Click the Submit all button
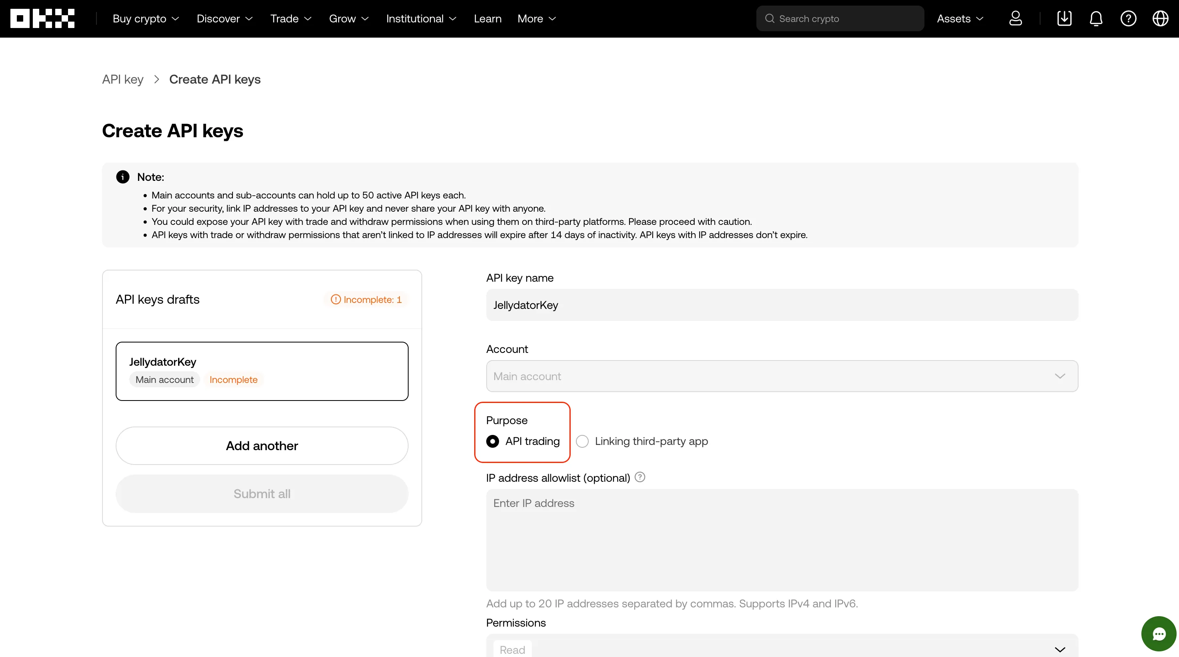Viewport: 1179px width, 657px height. coord(262,494)
